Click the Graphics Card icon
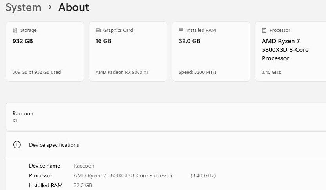The width and height of the screenshot is (326, 190). (x=98, y=30)
